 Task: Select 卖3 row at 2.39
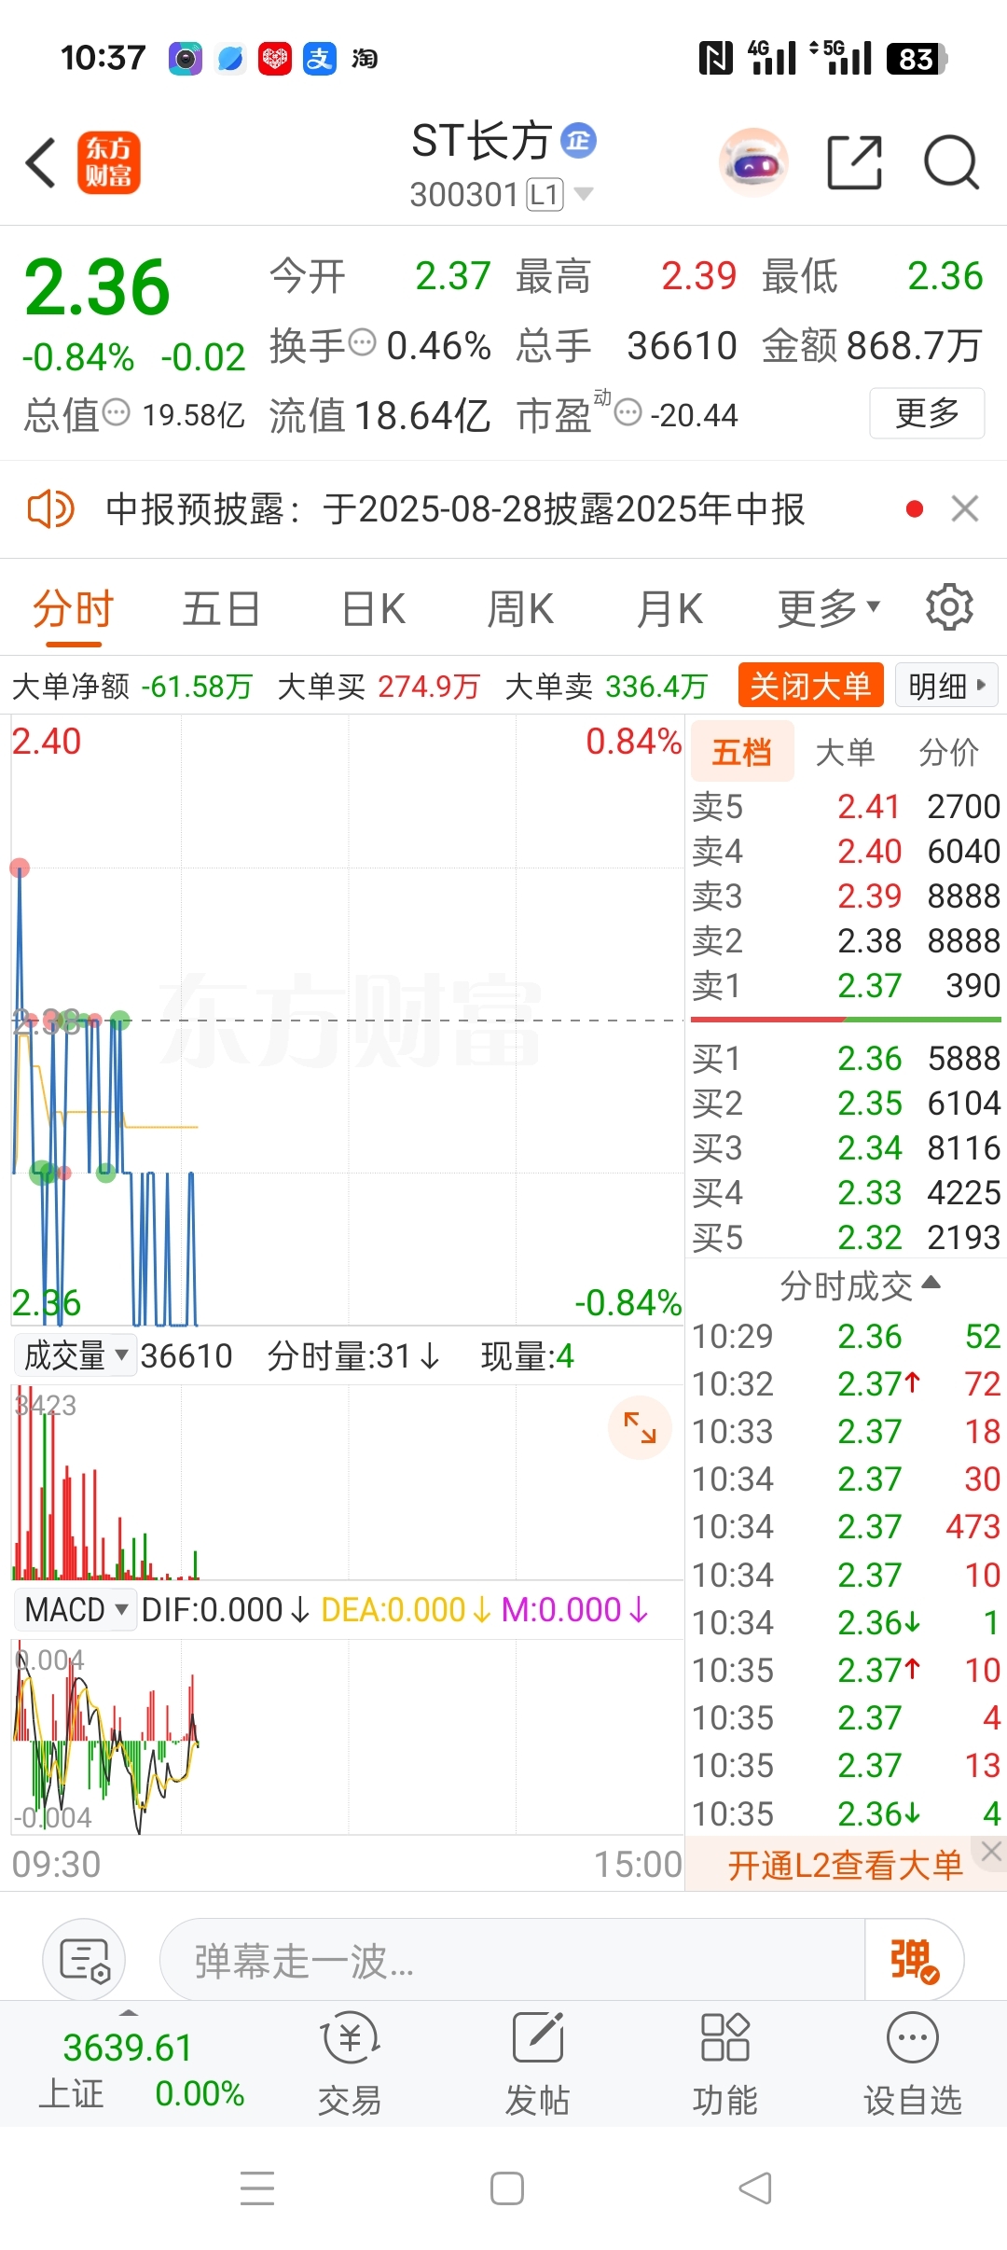pos(846,896)
